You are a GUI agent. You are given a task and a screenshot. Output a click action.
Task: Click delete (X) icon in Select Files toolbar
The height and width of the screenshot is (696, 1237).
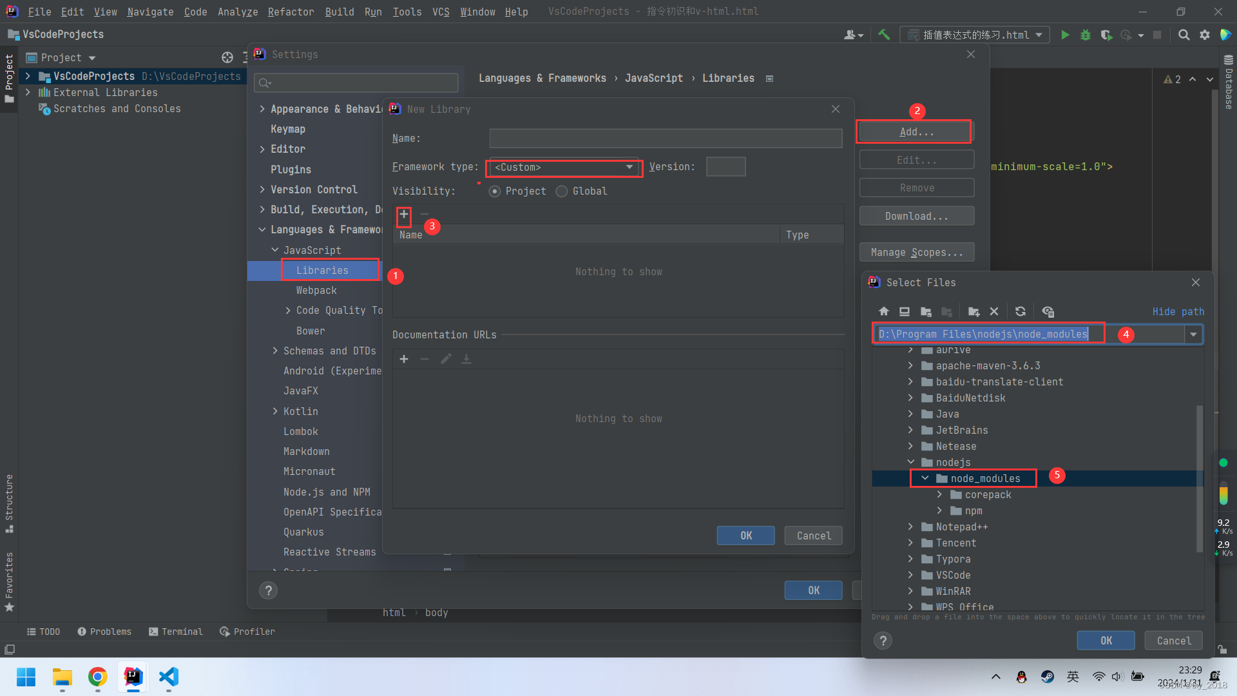click(994, 311)
